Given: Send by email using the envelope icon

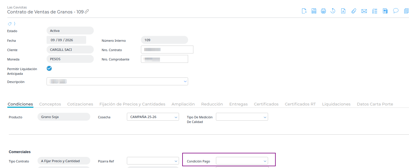Looking at the screenshot, I should coord(364,11).
